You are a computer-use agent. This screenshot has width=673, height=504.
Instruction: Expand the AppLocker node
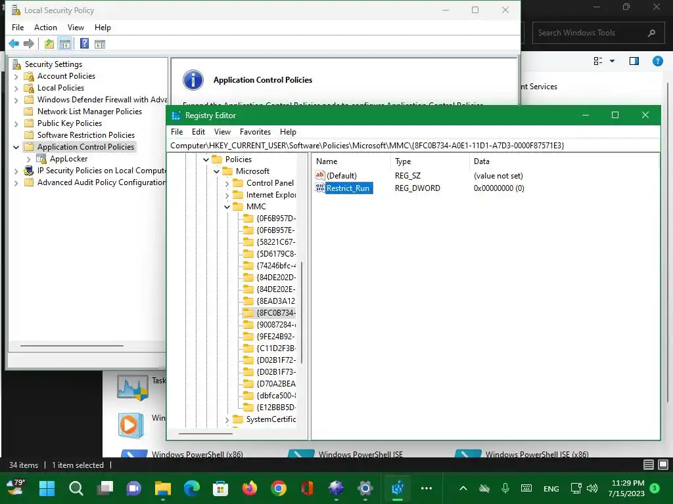[x=29, y=159]
